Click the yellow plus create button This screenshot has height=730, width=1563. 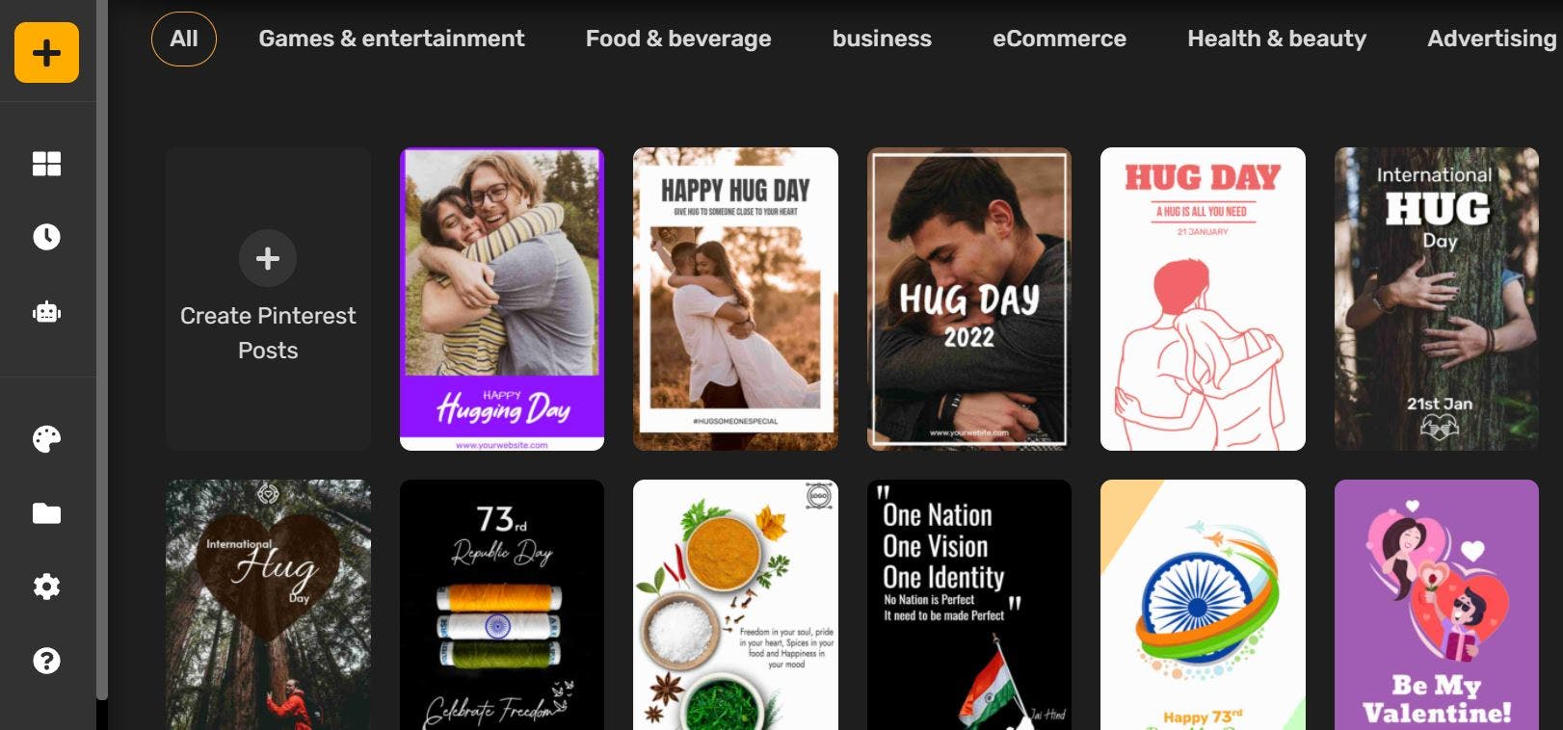tap(46, 52)
